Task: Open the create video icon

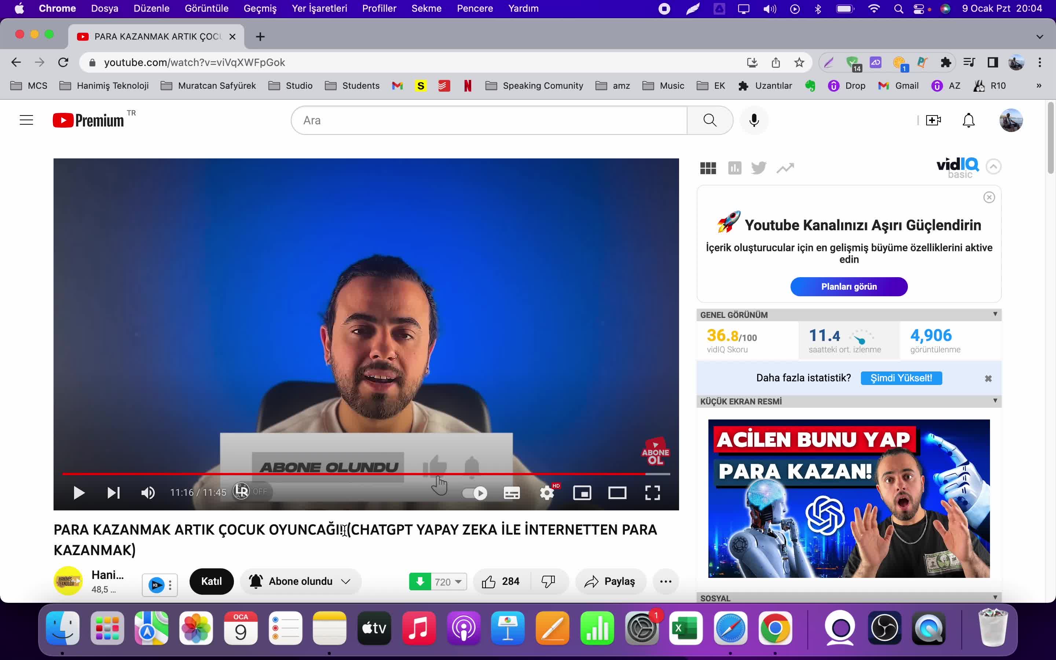Action: pos(933,120)
